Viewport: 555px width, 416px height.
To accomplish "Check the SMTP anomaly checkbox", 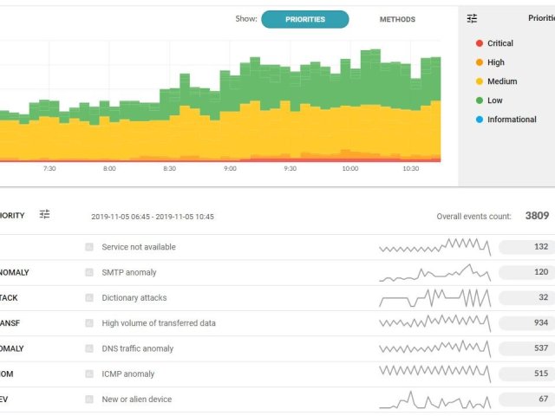I will [89, 272].
